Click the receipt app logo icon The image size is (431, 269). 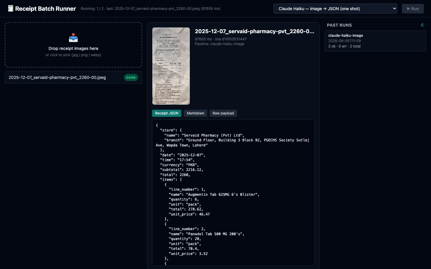pos(10,8)
